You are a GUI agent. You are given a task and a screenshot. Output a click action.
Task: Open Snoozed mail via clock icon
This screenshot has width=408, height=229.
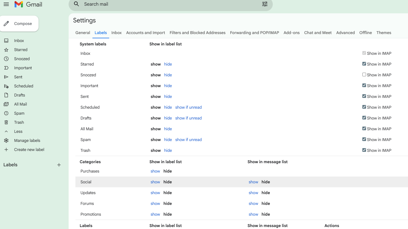point(6,59)
